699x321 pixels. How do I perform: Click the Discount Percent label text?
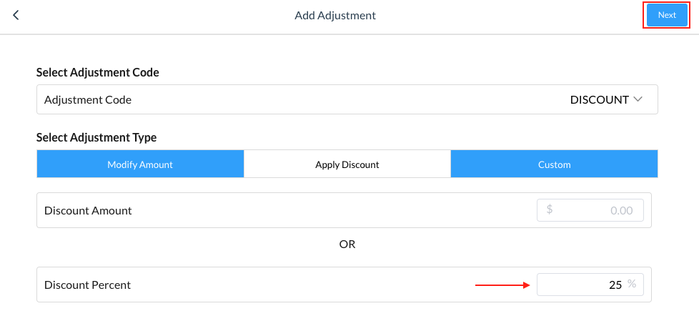87,285
